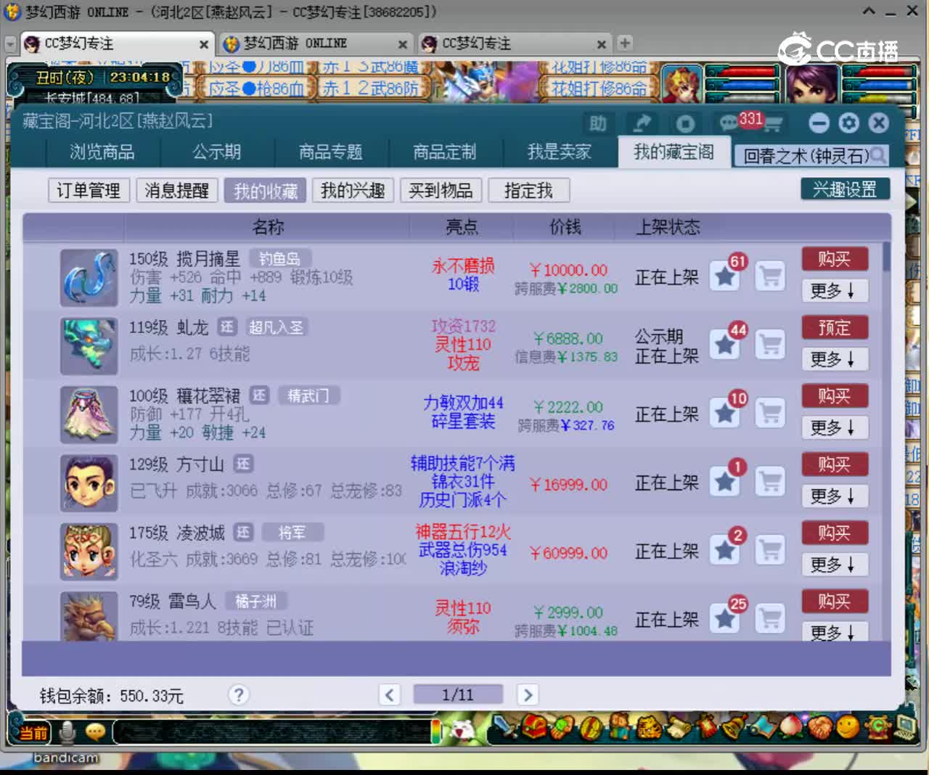Open 公示期 tab
This screenshot has height=775, width=929.
pyautogui.click(x=216, y=152)
